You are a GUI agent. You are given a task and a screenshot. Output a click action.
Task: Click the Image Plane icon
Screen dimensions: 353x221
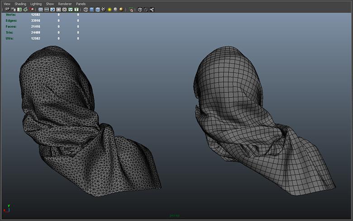(25, 9)
